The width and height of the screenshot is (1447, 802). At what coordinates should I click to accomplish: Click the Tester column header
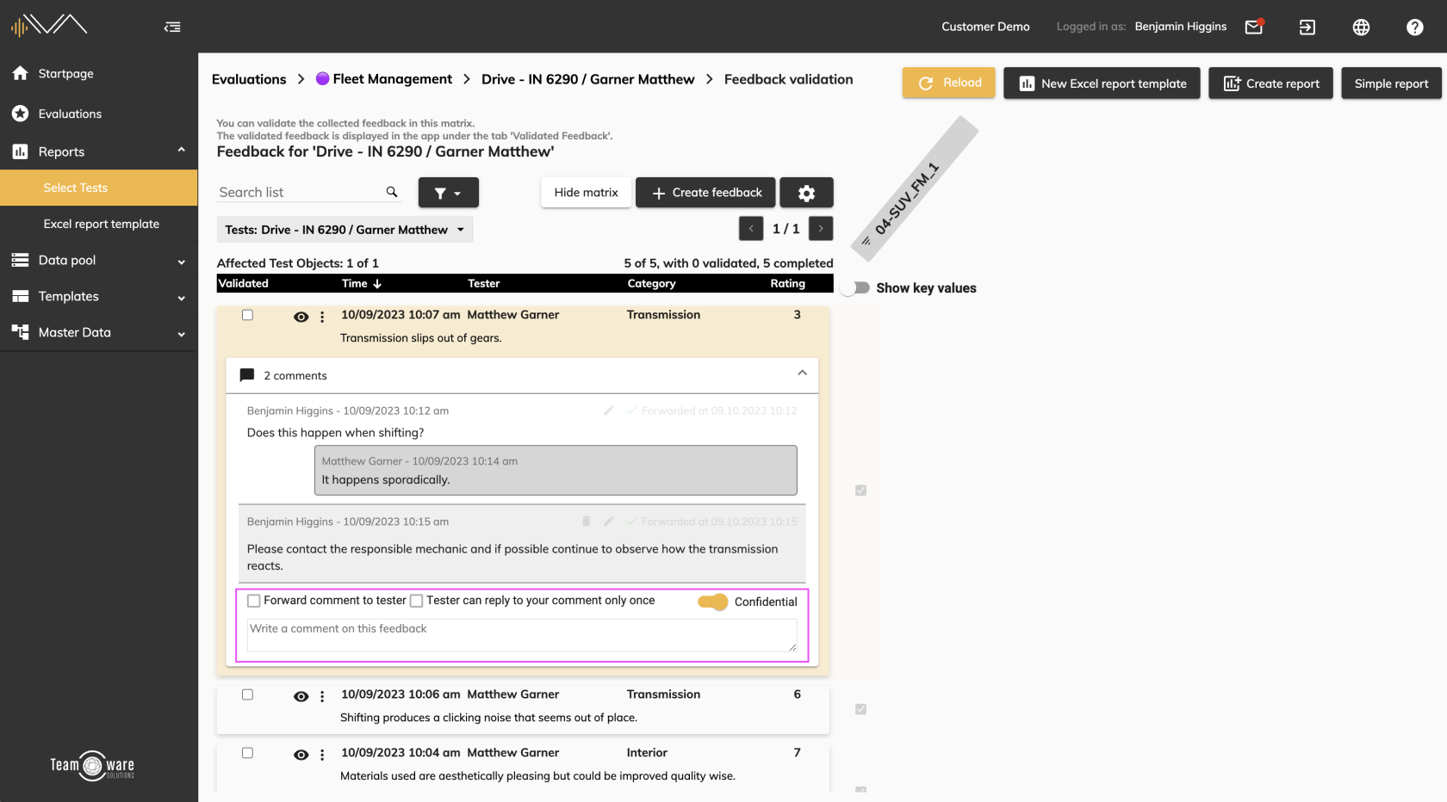[x=483, y=283]
